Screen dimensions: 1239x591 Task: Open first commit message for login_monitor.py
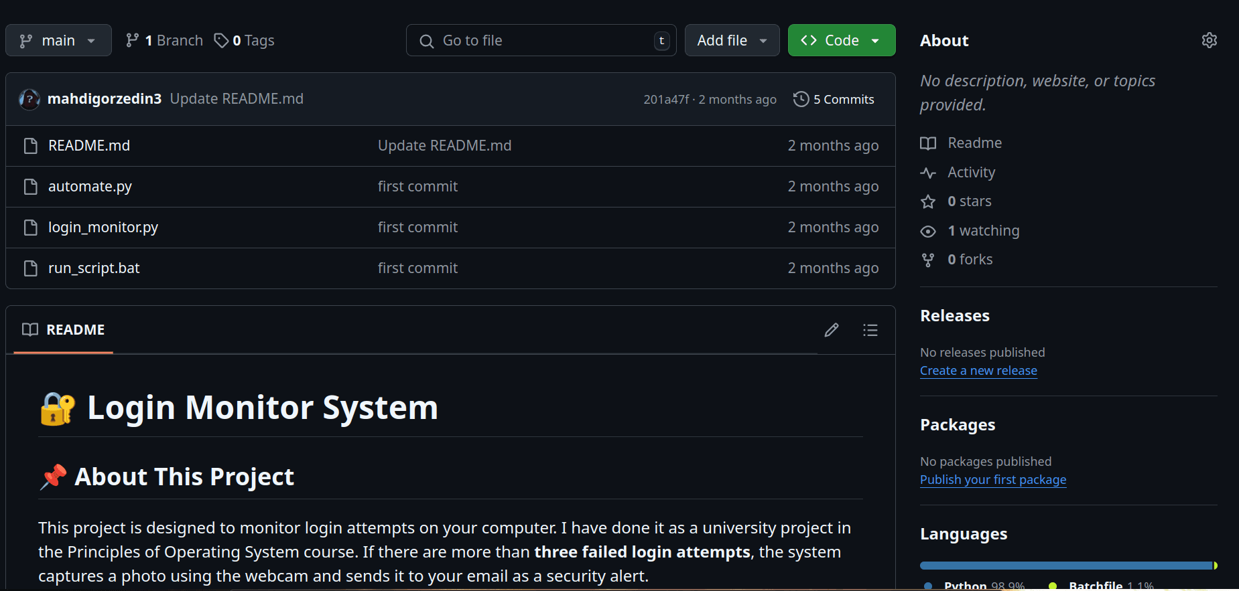[x=417, y=227]
